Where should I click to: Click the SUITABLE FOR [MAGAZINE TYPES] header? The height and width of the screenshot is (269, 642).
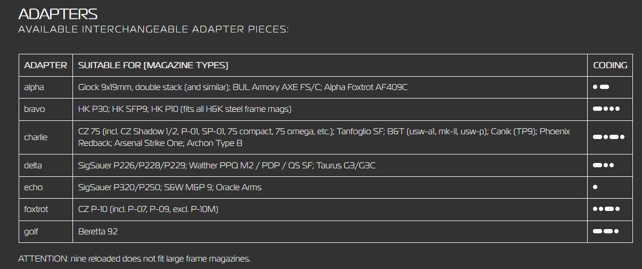[x=153, y=66]
